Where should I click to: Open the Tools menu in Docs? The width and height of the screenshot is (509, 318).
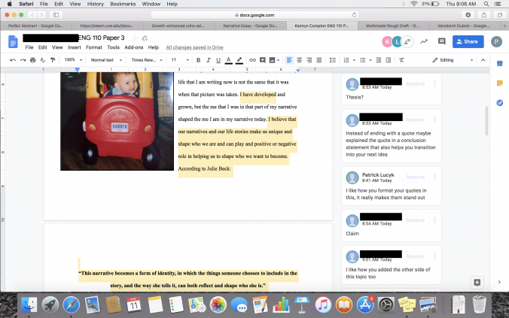113,47
